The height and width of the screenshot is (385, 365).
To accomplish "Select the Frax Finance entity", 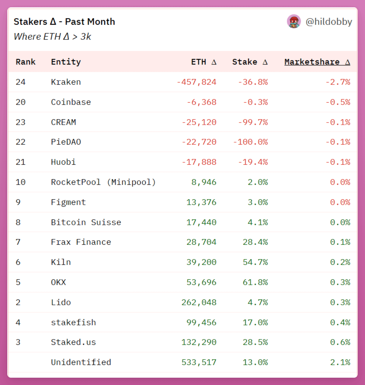I will tap(81, 242).
